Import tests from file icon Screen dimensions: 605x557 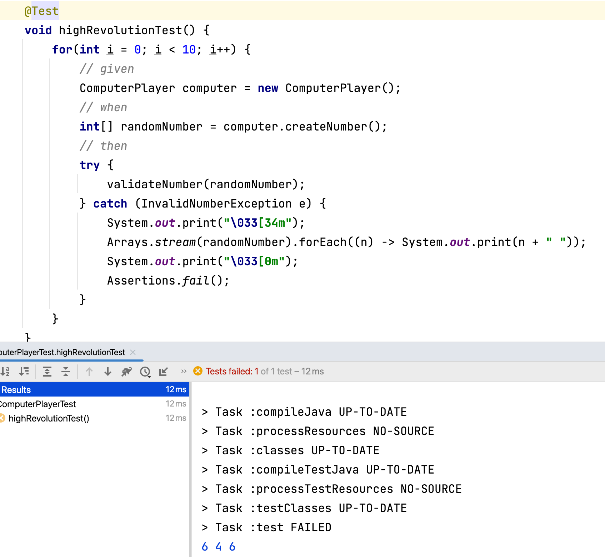tap(164, 372)
